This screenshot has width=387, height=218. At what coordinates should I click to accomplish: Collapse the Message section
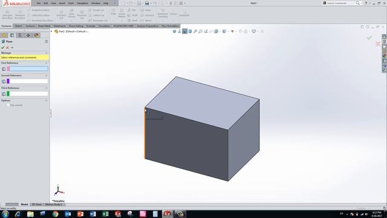[x=46, y=53]
